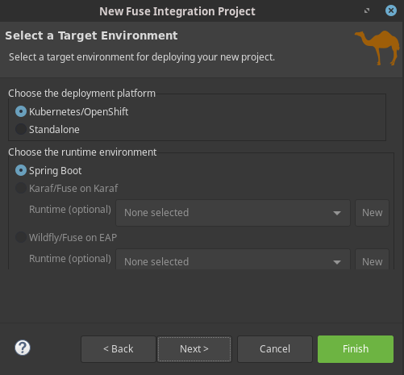404x375 pixels.
Task: Click New beside the Wildfly/EAP runtime dropdown
Action: pyautogui.click(x=372, y=260)
